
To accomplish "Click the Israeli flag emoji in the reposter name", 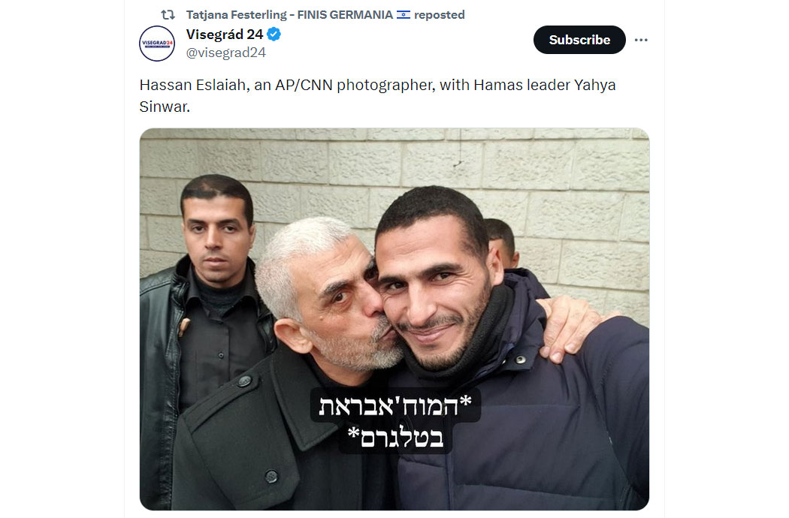I will pyautogui.click(x=403, y=15).
